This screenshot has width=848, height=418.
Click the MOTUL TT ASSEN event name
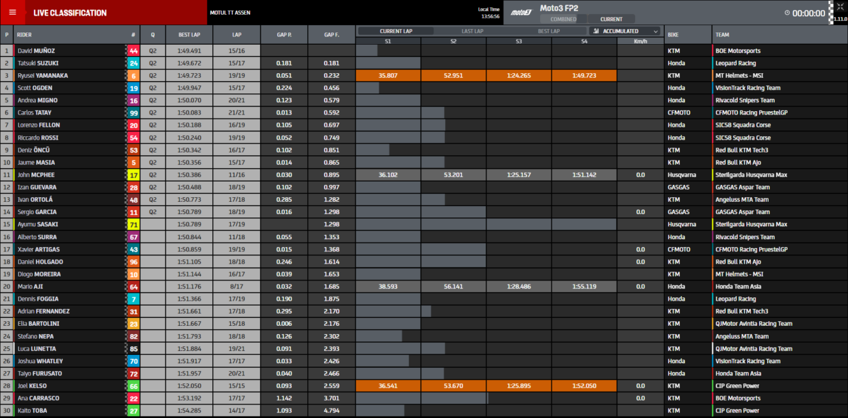(x=230, y=13)
